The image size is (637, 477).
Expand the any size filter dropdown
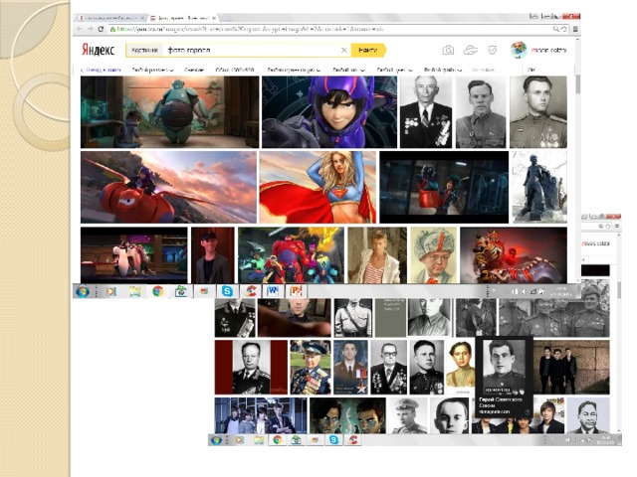[152, 70]
